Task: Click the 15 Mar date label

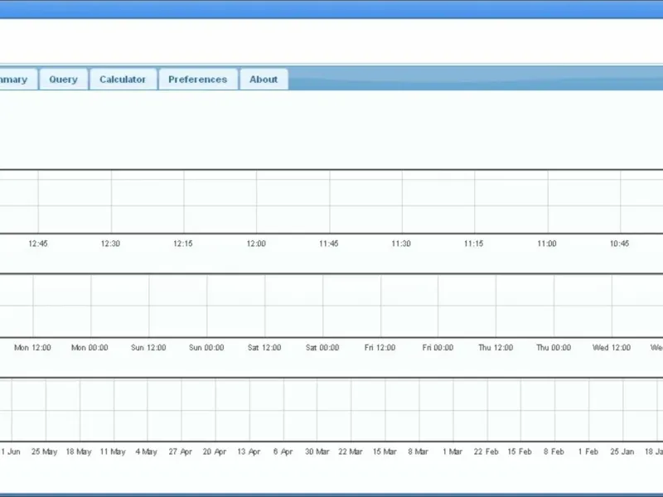Action: tap(385, 451)
